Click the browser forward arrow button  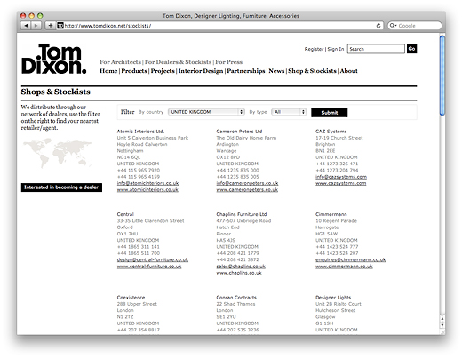click(36, 26)
